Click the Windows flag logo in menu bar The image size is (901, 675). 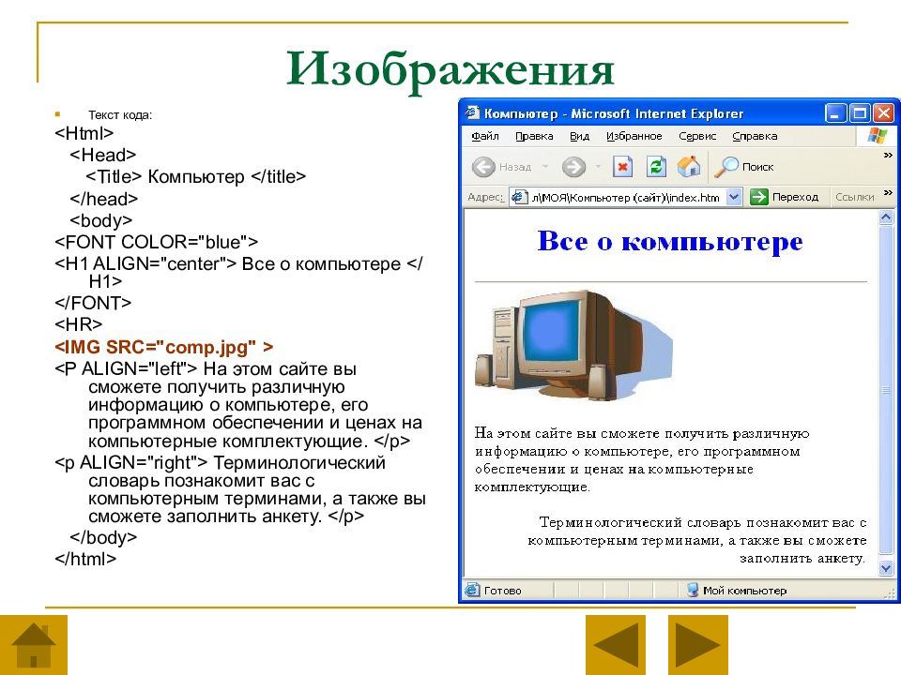point(878,136)
